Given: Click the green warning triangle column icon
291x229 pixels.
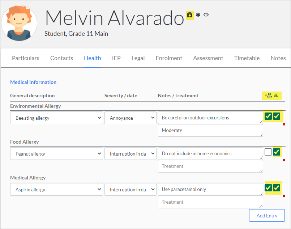Looking at the screenshot, I should pyautogui.click(x=276, y=96).
